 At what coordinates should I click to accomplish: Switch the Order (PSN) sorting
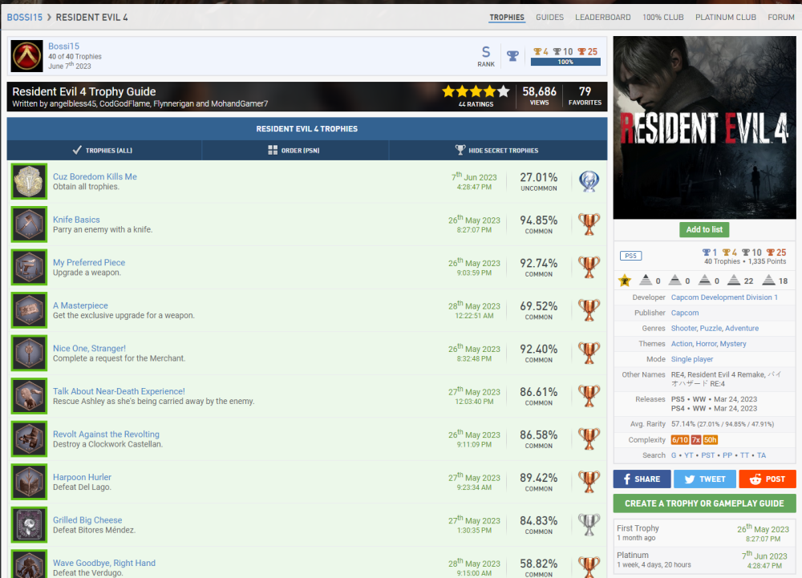coord(295,150)
